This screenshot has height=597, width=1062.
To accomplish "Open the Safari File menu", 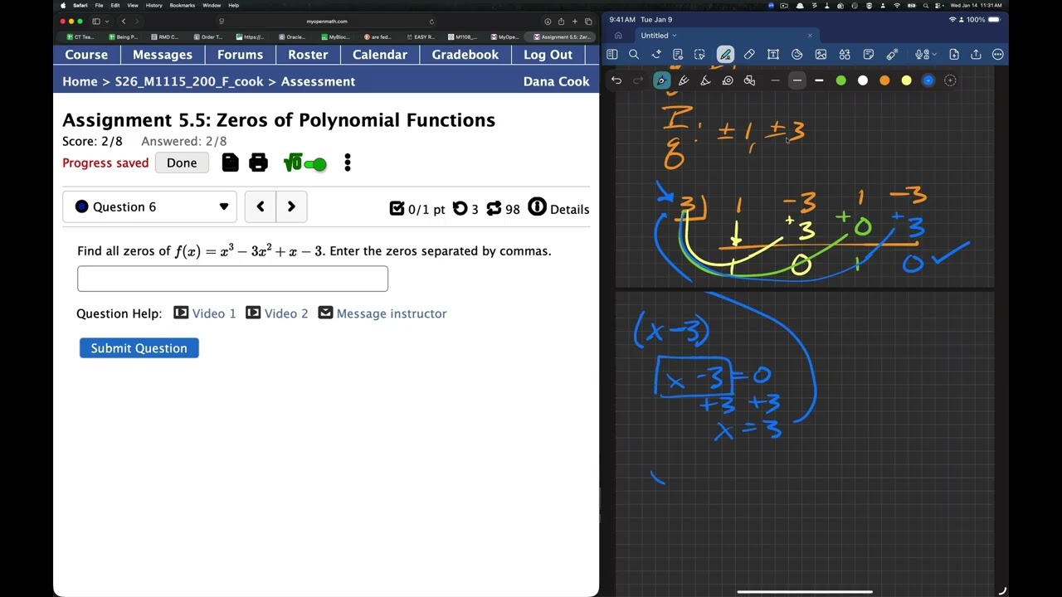I will click(99, 5).
